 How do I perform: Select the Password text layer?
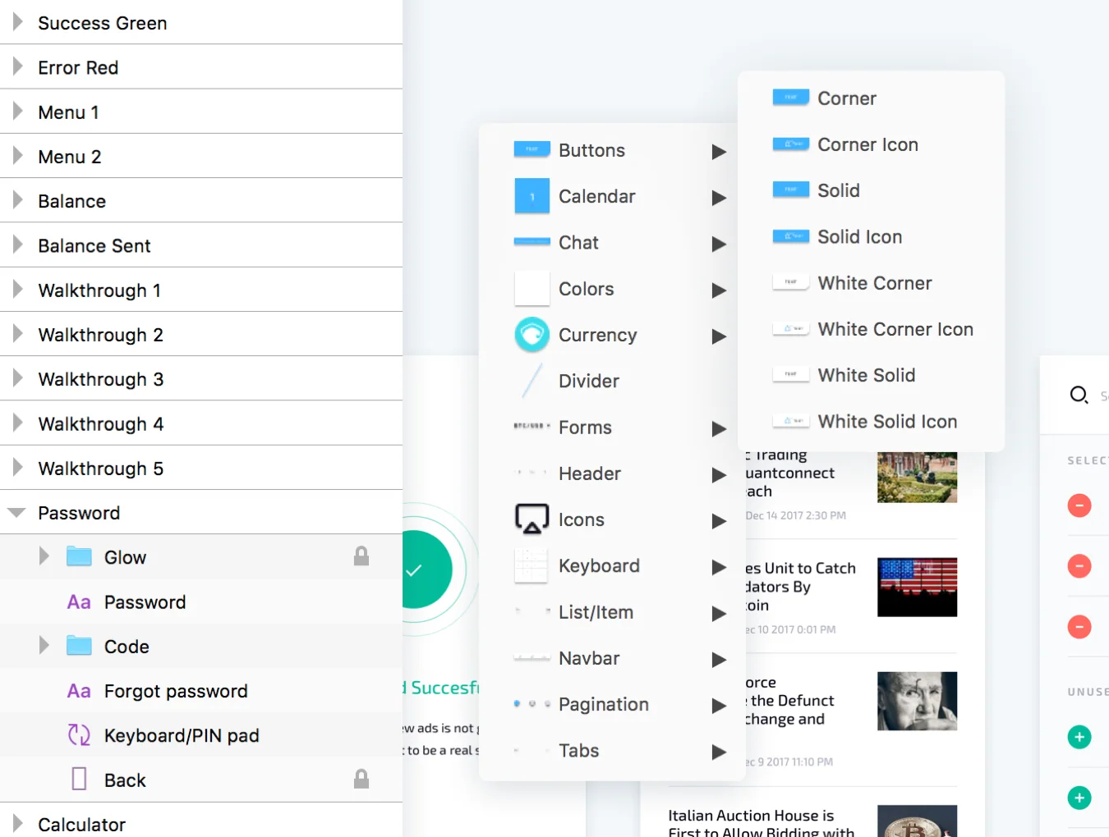(x=201, y=601)
